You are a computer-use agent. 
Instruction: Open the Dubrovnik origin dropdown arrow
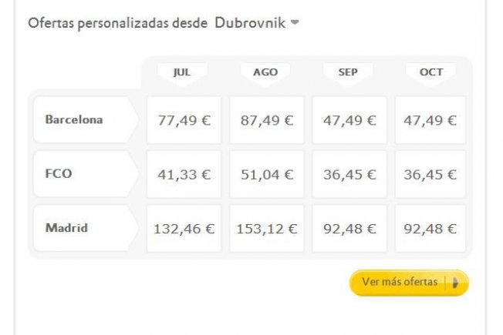[x=295, y=23]
